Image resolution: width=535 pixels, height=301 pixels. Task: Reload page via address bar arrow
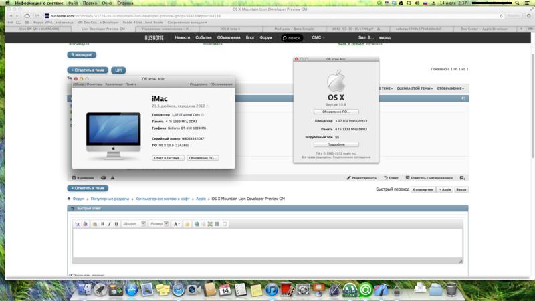(x=501, y=16)
